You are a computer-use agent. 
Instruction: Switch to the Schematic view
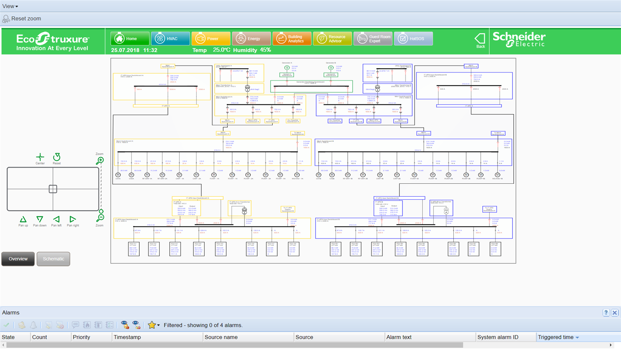[54, 259]
